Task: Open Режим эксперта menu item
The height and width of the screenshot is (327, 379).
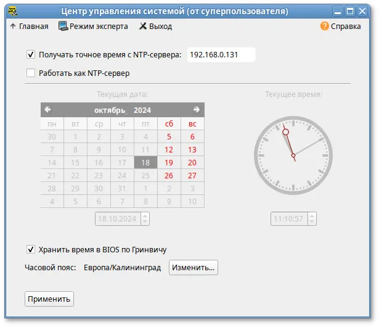Action: point(99,27)
